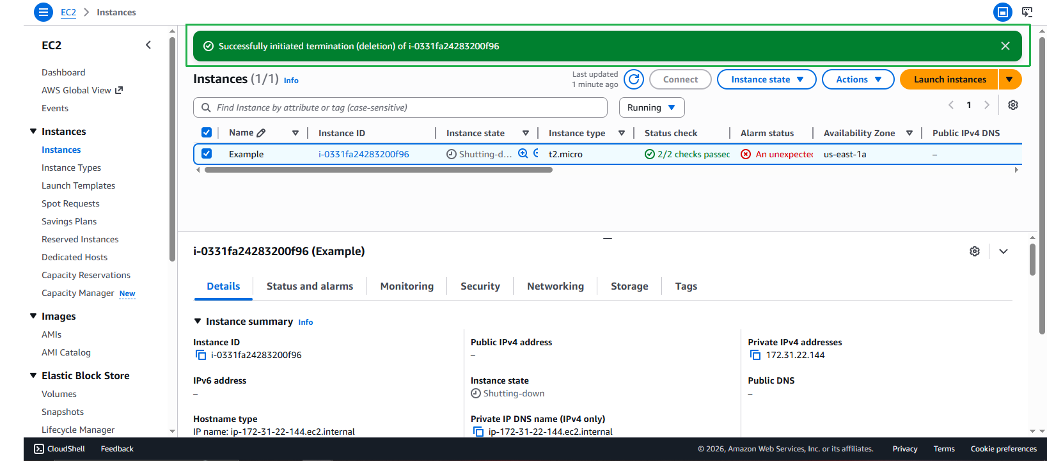Viewport: 1047px width, 461px height.
Task: Click the Launch instances button
Action: pos(949,79)
